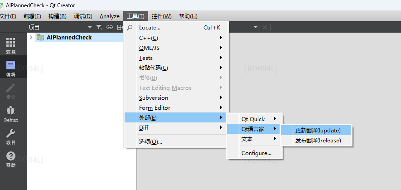Click the split pane icon
401x190 pixels.
click(x=120, y=27)
